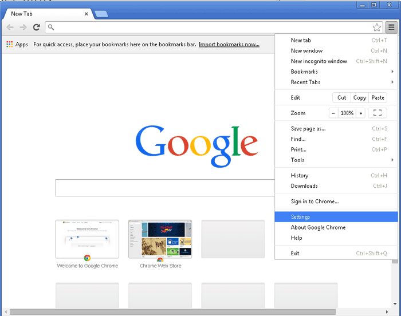Viewport: 401px width, 316px height.
Task: Open Chrome Web Store thumbnail
Action: click(x=160, y=239)
